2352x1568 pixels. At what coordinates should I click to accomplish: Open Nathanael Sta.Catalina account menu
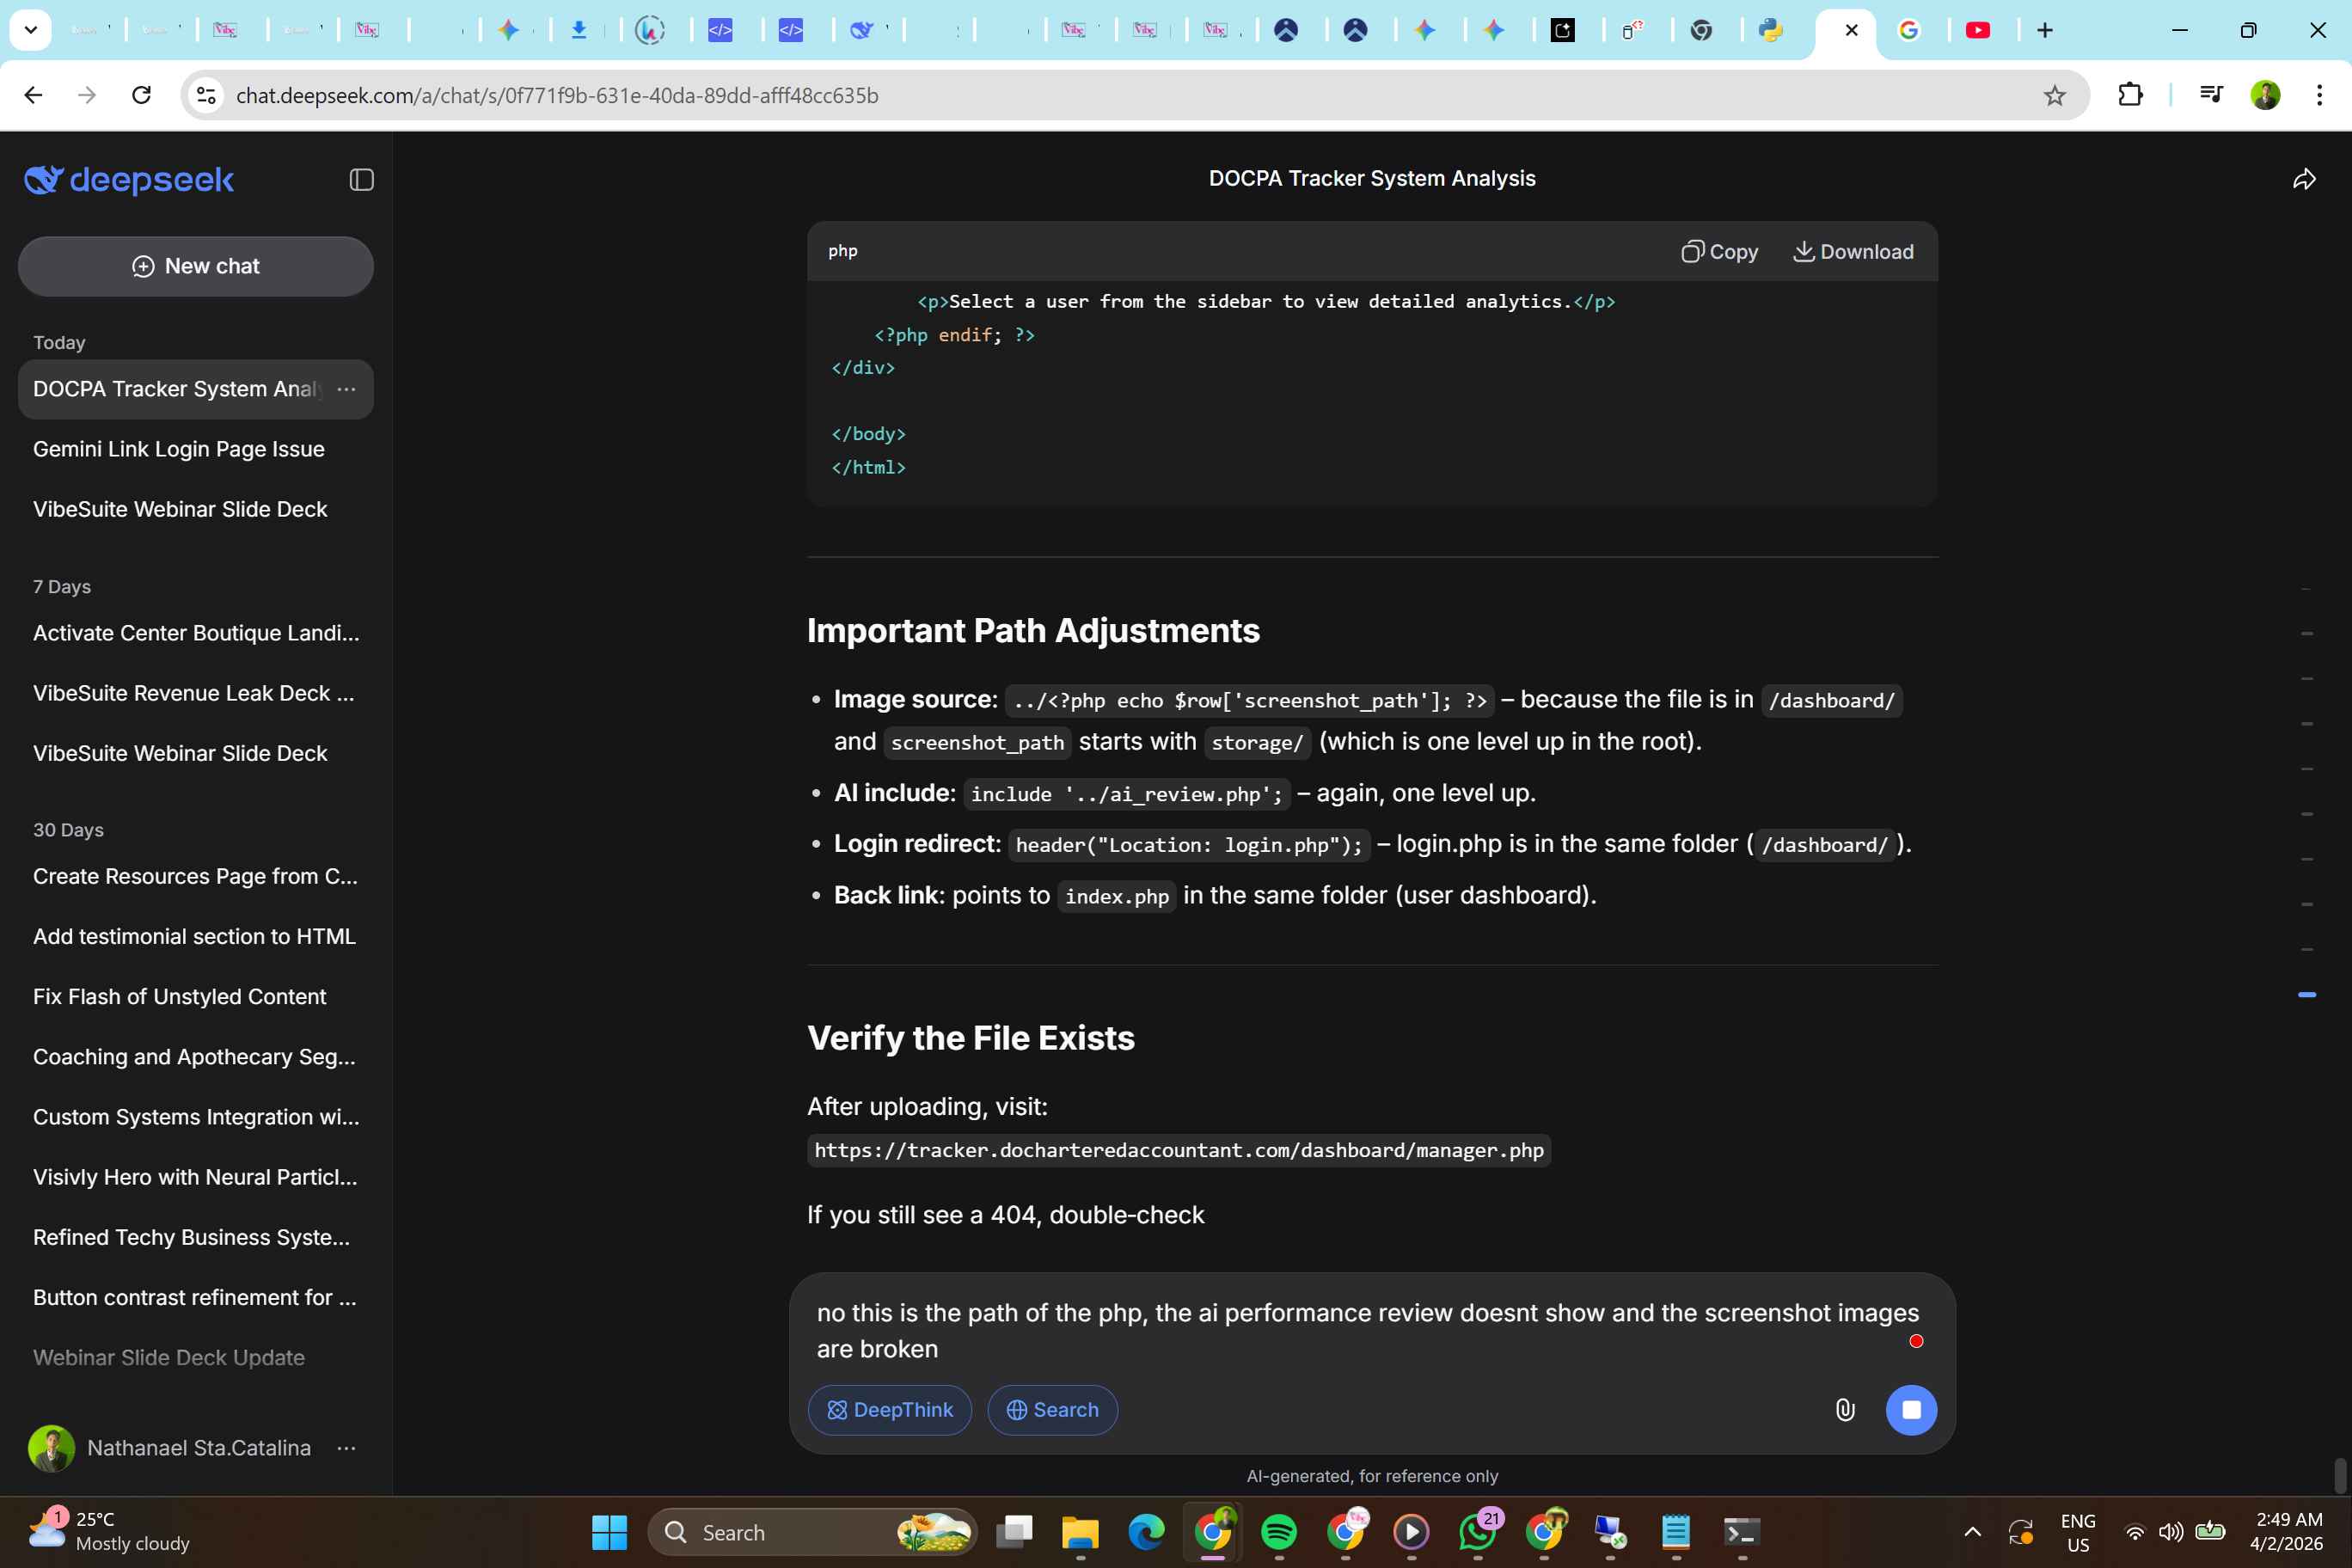(x=346, y=1448)
